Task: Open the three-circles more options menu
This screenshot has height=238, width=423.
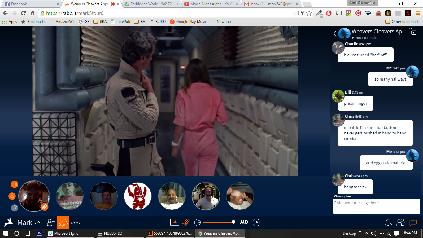Action: 76,223
